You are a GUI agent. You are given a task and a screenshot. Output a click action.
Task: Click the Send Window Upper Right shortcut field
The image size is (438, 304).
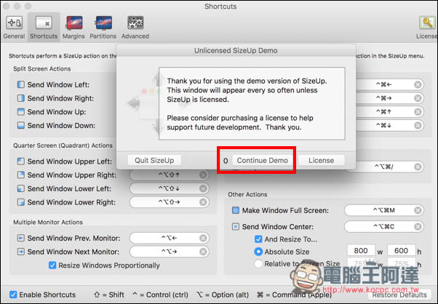[x=170, y=175]
